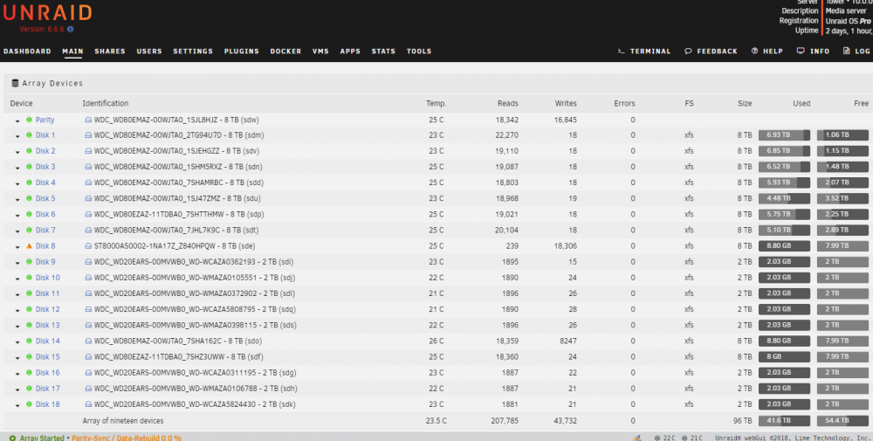The width and height of the screenshot is (873, 441).
Task: Open the Settings tab
Action: pos(193,52)
